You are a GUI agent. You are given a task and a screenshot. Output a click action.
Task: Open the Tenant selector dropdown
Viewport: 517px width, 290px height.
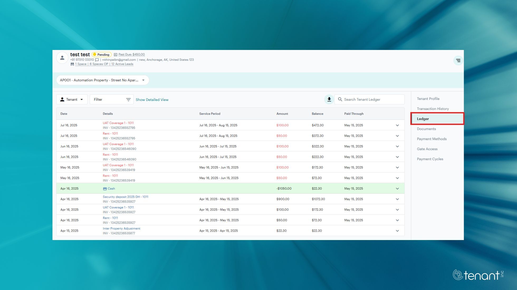coord(72,99)
